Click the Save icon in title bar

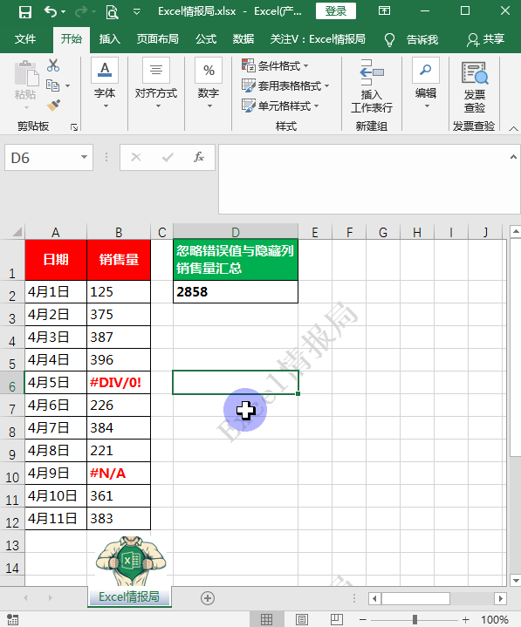pos(25,12)
